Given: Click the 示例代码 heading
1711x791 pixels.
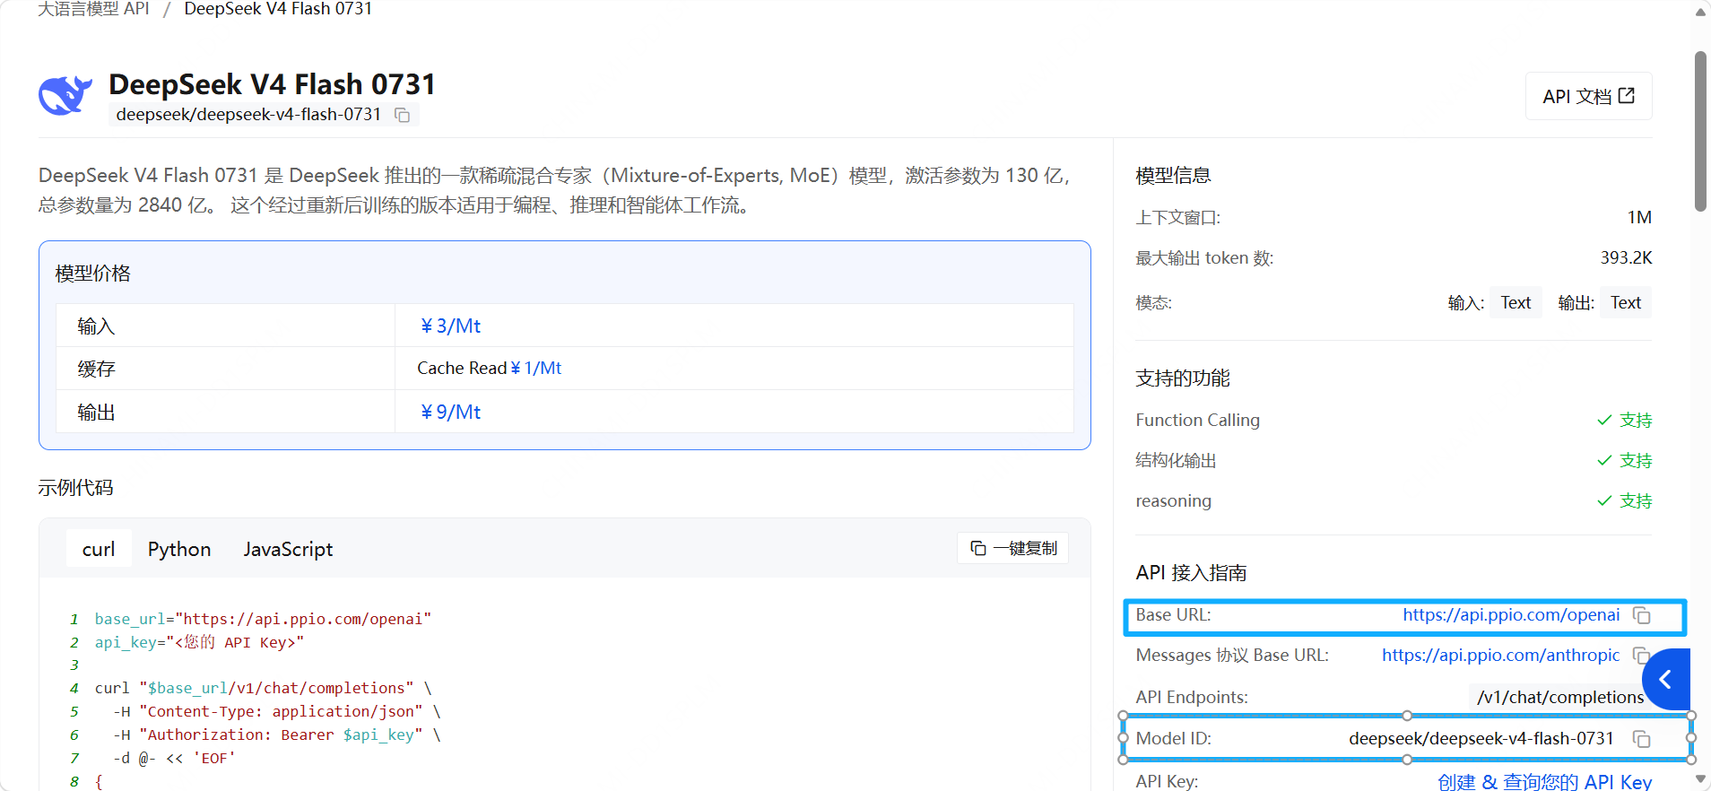Looking at the screenshot, I should (75, 488).
